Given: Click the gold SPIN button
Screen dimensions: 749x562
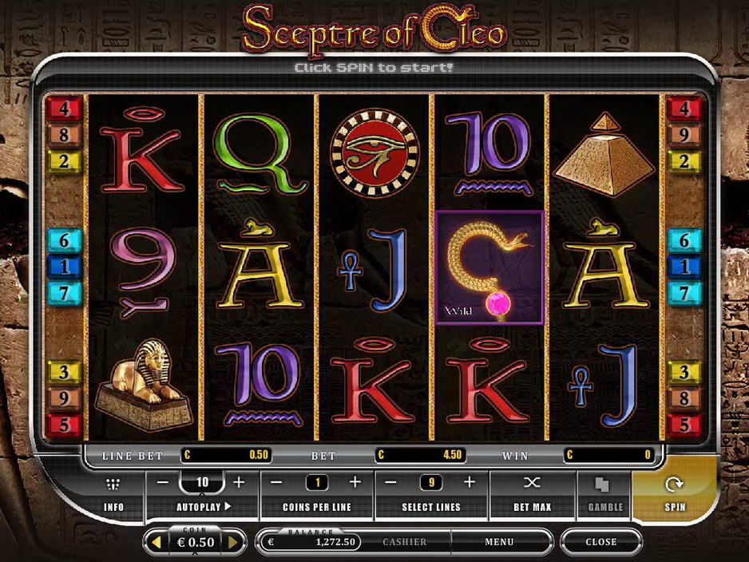Looking at the screenshot, I should tap(674, 493).
